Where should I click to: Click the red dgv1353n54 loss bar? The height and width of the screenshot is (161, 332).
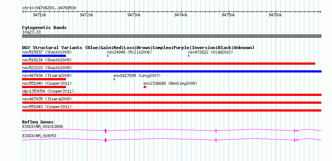coord(172,95)
